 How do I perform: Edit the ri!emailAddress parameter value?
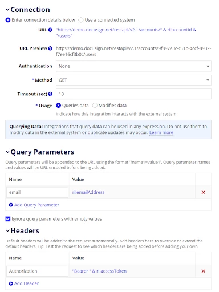point(88,192)
